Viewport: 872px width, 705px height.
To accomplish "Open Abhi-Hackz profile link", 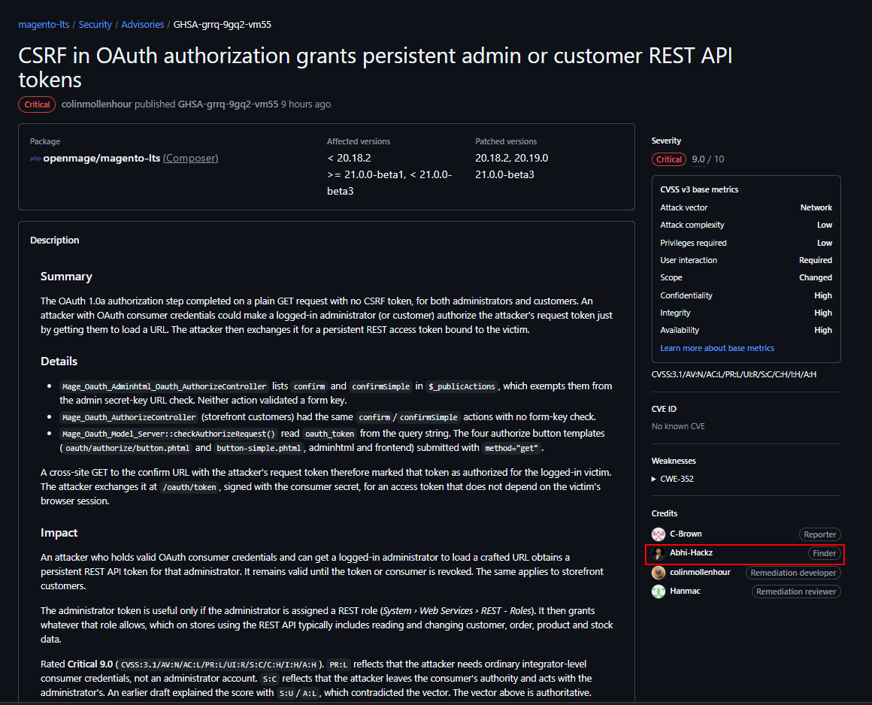I will point(692,552).
